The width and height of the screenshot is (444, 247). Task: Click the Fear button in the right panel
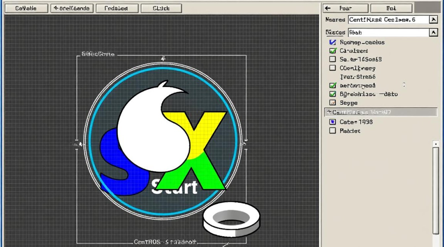[x=346, y=8]
